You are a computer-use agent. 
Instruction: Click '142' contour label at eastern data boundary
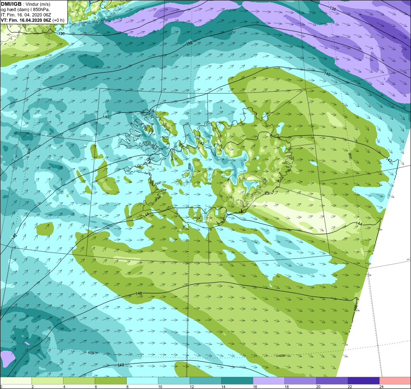(389, 160)
